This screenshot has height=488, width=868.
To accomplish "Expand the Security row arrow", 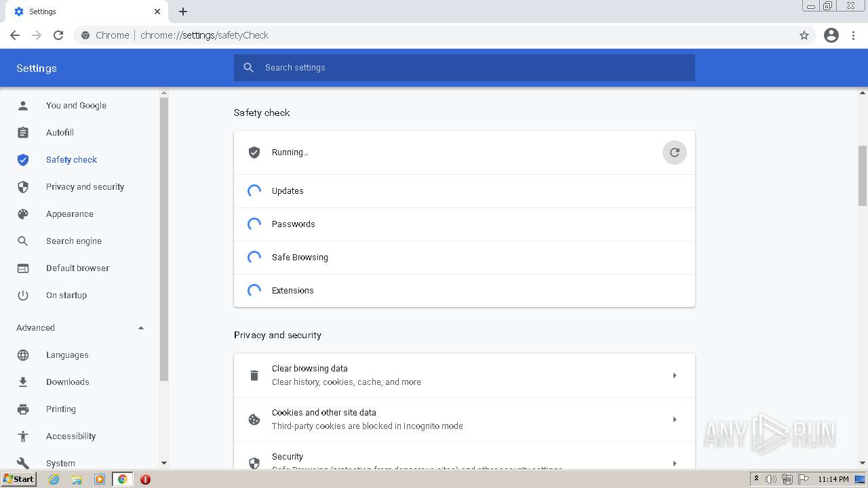I will click(675, 464).
